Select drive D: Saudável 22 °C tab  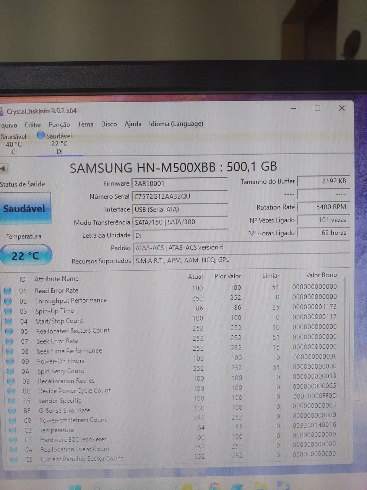58,144
